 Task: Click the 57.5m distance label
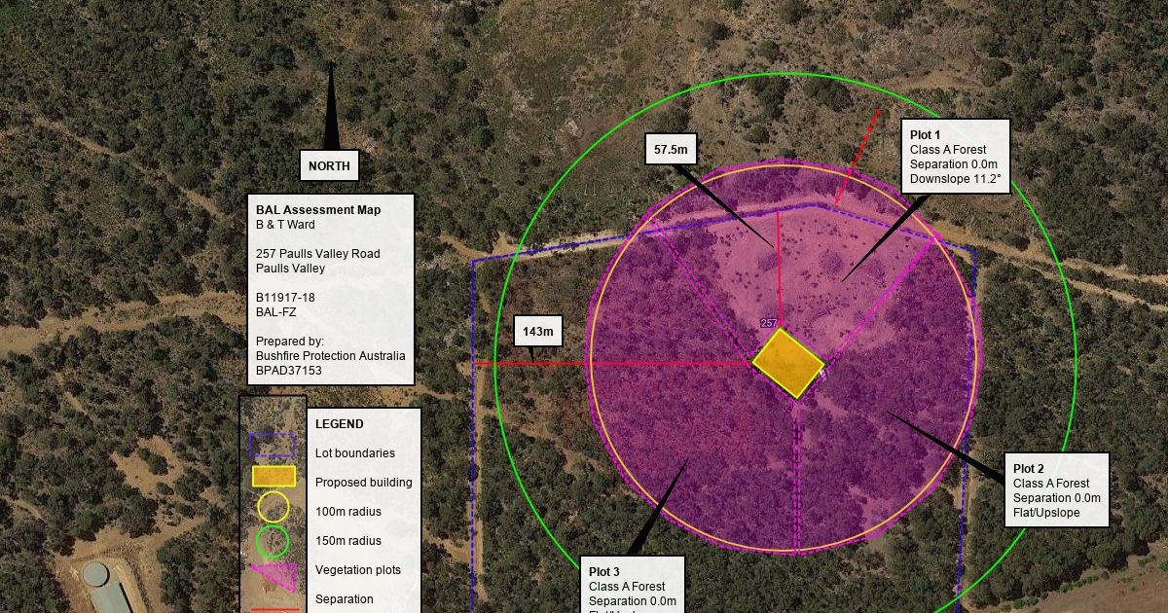[672, 150]
